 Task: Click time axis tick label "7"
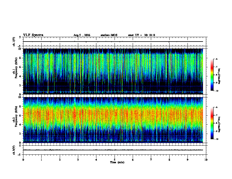point(151,160)
